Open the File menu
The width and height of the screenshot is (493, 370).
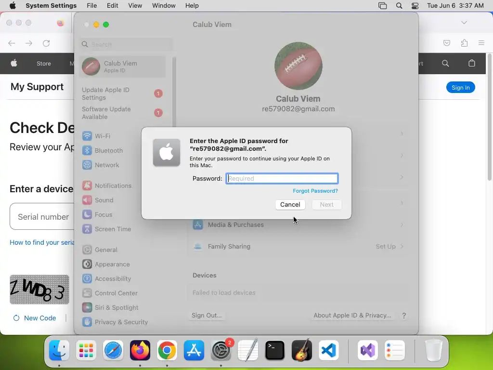click(x=92, y=6)
